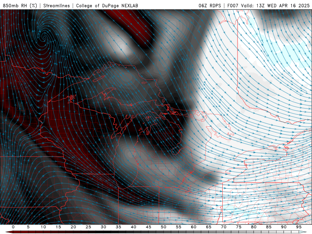
Task: Click the "Streamlines" header label
Action: point(57,5)
